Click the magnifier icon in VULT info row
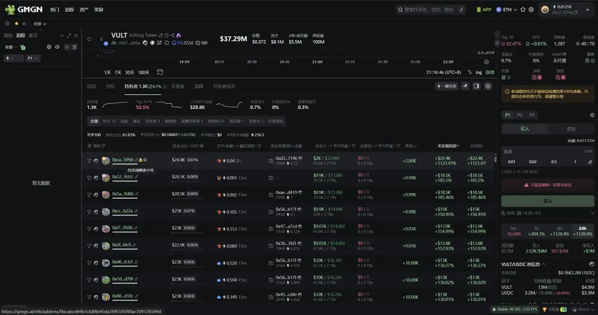598x315 pixels. (x=166, y=43)
